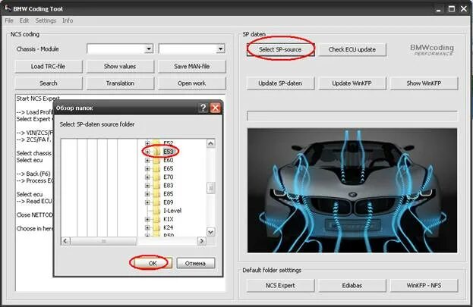
Task: Click folder tree scroll down arrow
Action: 210,232
